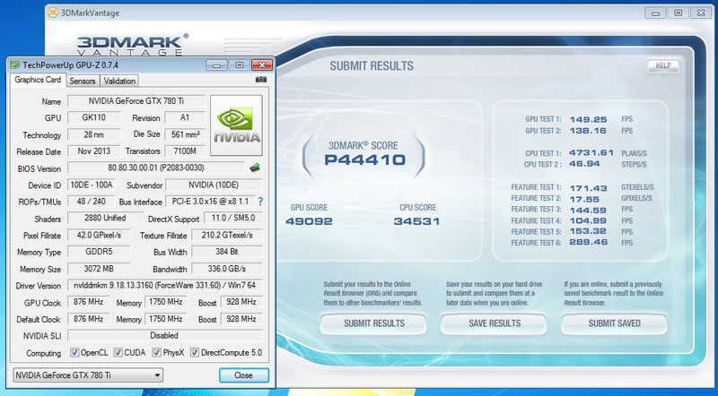
Task: Click the Bandwidth 336.0 GB/s field
Action: point(227,269)
